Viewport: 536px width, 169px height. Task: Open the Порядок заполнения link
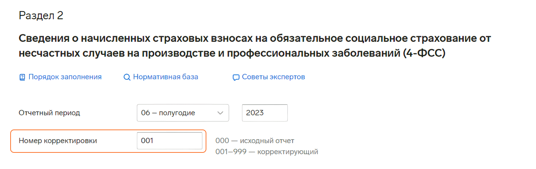point(65,77)
